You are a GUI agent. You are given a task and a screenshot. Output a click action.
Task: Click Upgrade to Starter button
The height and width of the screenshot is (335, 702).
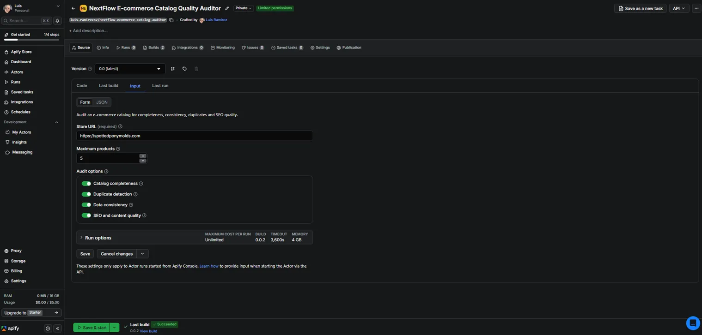pyautogui.click(x=32, y=313)
